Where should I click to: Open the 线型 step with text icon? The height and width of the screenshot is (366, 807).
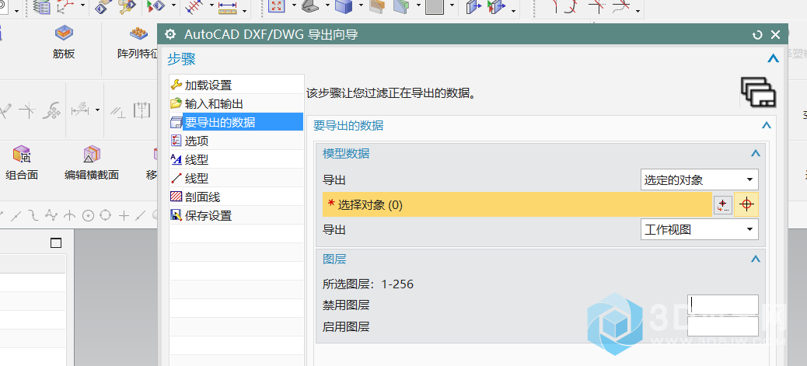(x=236, y=159)
